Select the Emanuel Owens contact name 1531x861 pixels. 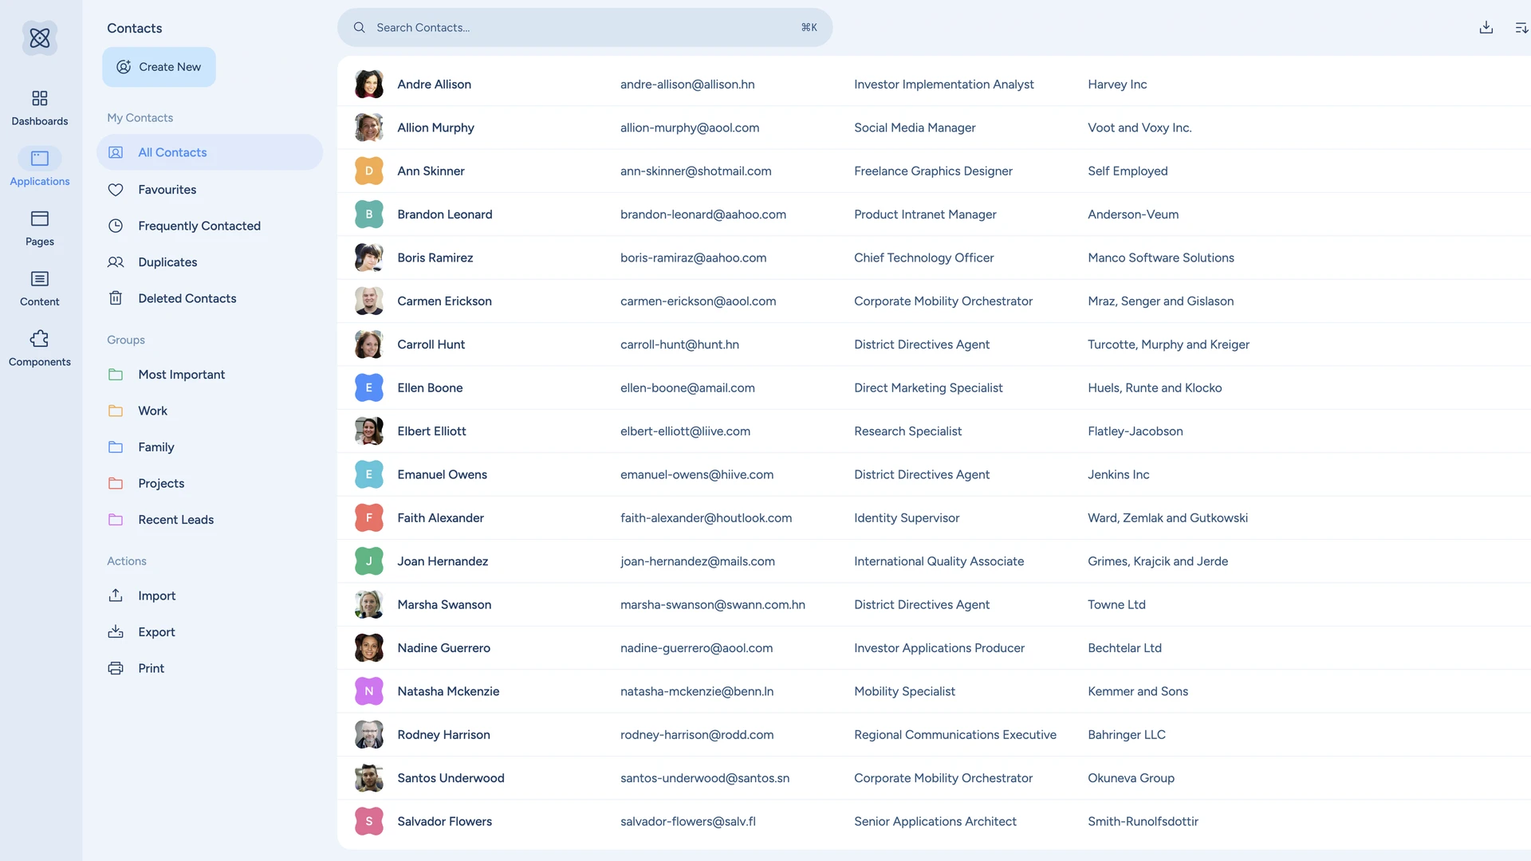pos(443,474)
